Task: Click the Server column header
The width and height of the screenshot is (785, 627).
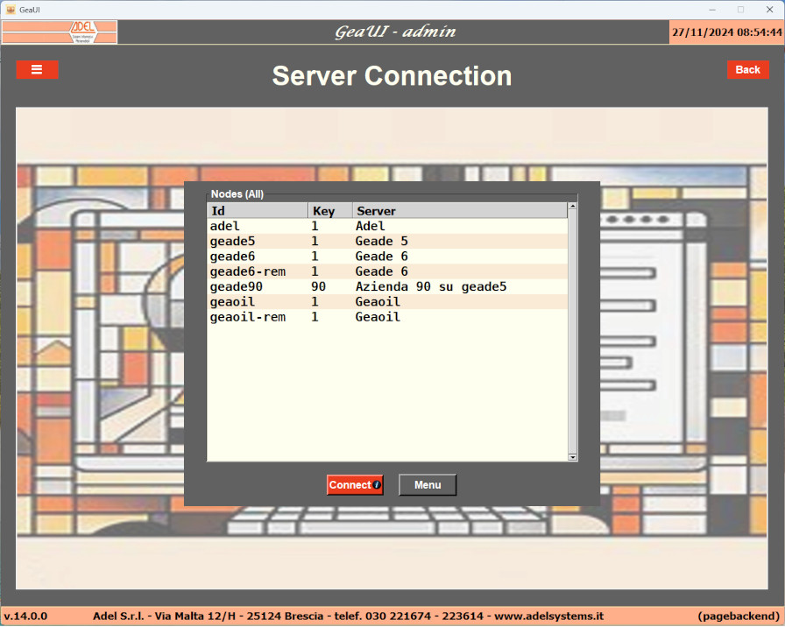Action: pyautogui.click(x=460, y=211)
